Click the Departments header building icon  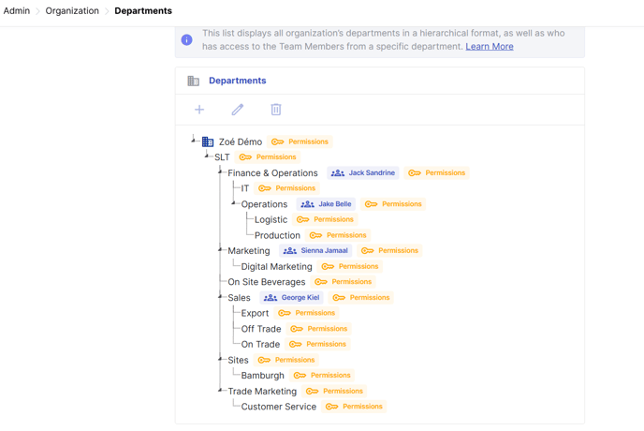tap(194, 82)
